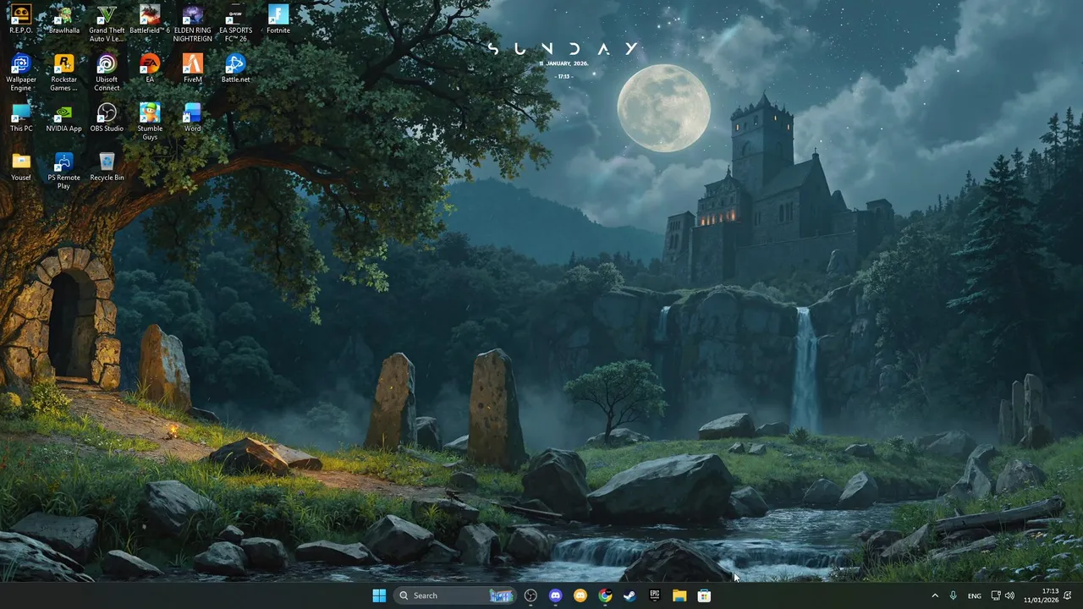Click the microphone icon in system tray
Image resolution: width=1083 pixels, height=609 pixels.
coord(954,595)
